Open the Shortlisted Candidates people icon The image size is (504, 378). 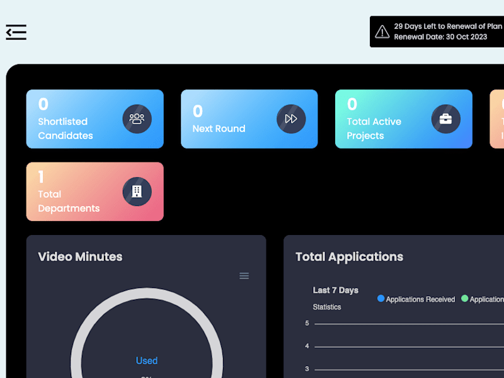pos(137,119)
